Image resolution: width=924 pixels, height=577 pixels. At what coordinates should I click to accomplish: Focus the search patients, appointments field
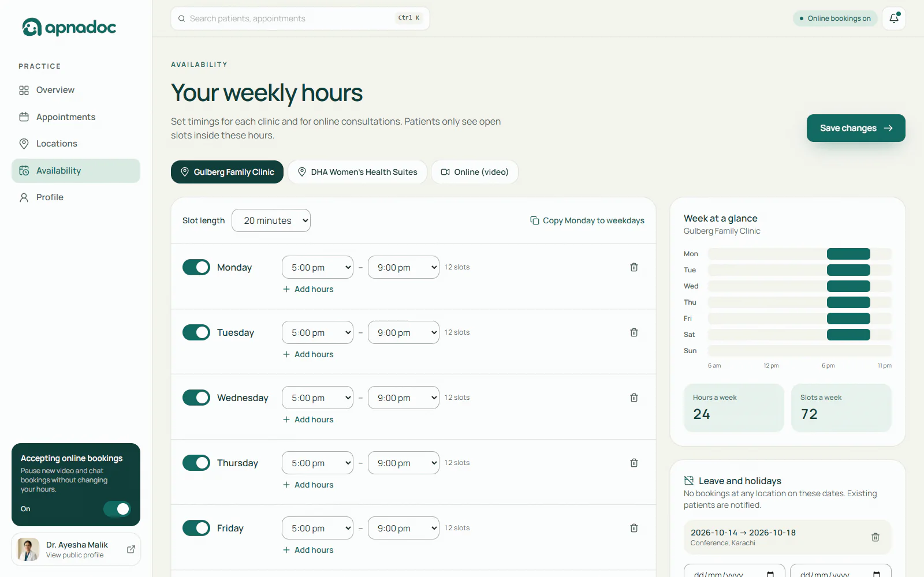[300, 18]
